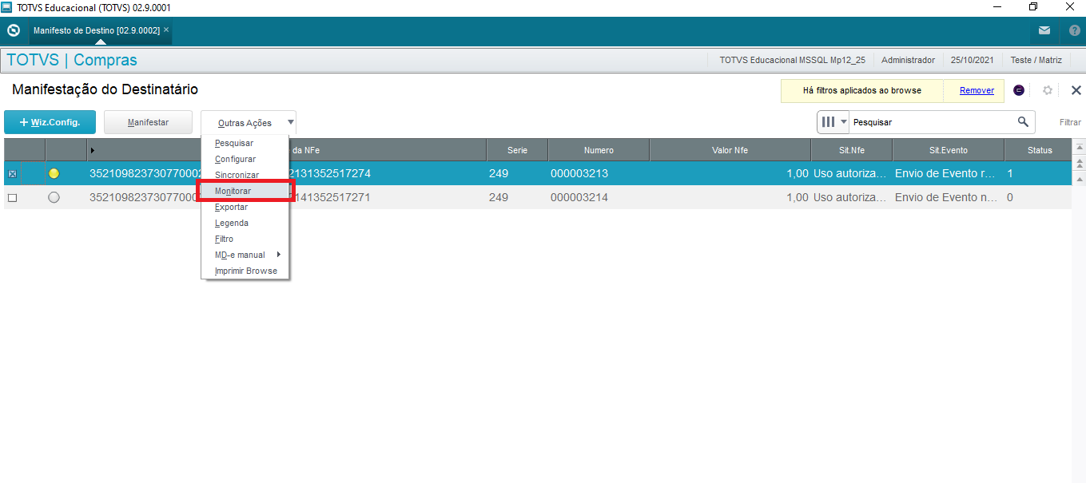Select Pesquisar in the Outras Ações menu

pyautogui.click(x=234, y=143)
